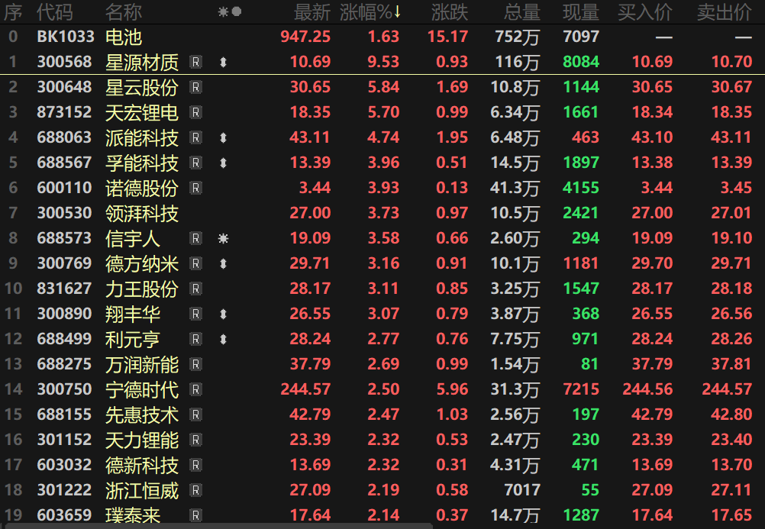This screenshot has width=765, height=529.
Task: Sort by the 现量 column header
Action: 580,12
